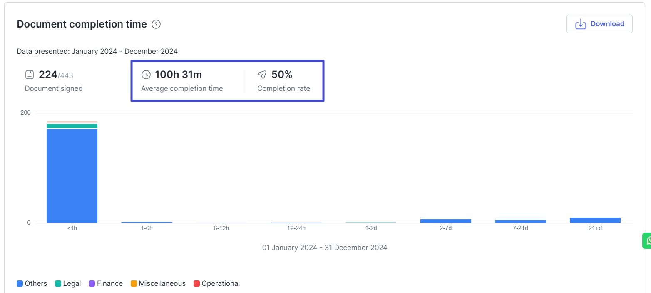This screenshot has width=651, height=293.
Task: Click the red Operational legend swatch
Action: pyautogui.click(x=196, y=284)
